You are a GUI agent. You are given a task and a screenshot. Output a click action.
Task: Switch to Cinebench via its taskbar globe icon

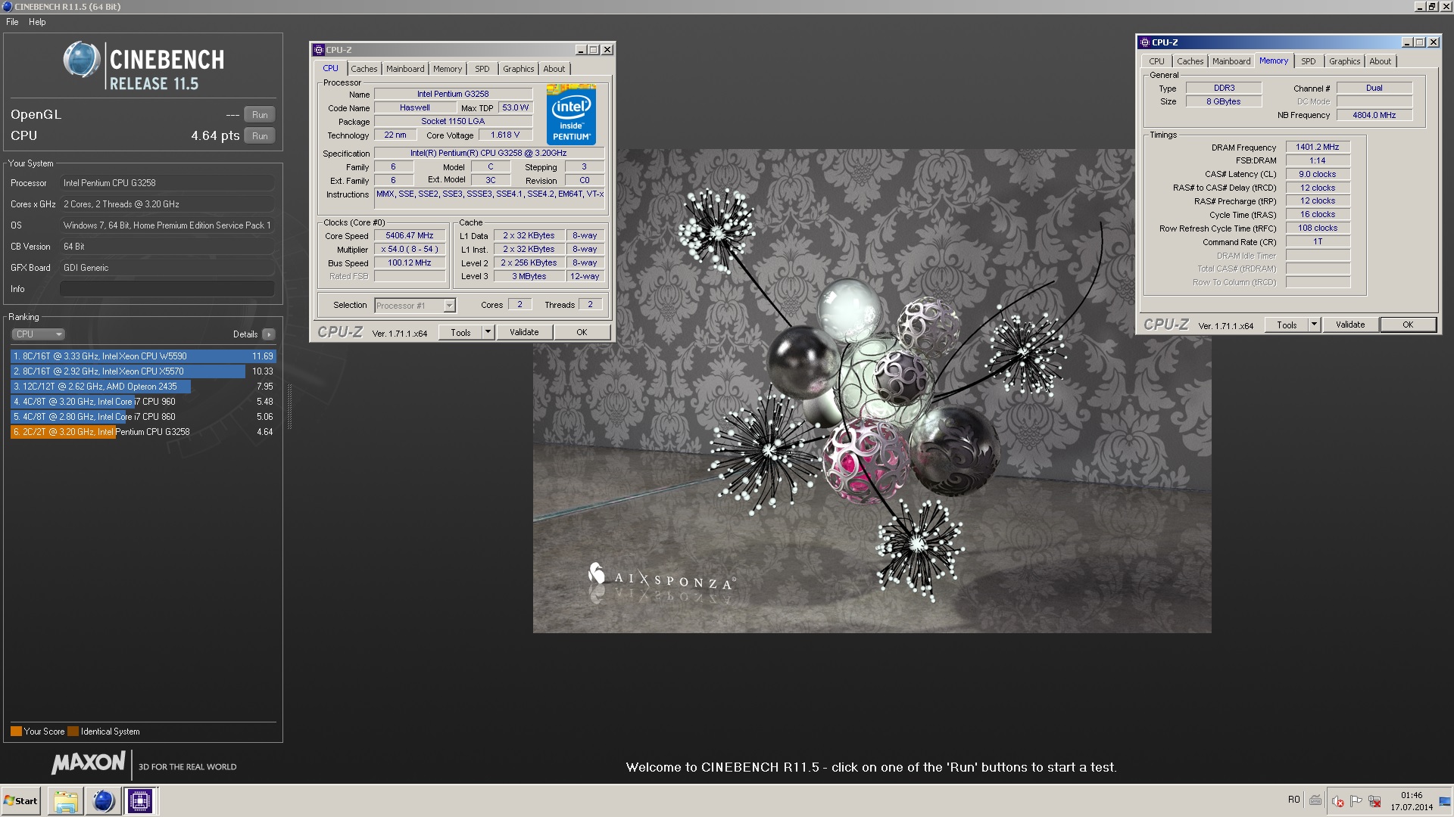point(103,800)
